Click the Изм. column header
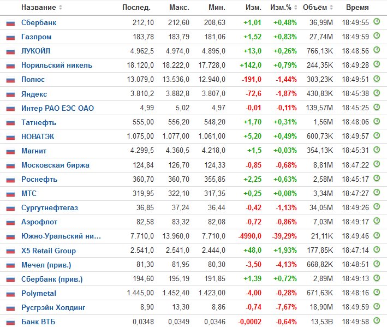 point(253,8)
